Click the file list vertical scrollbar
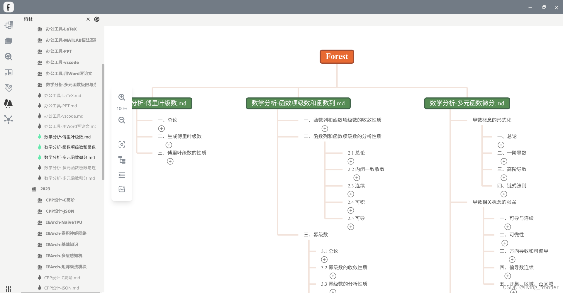 coord(103,122)
